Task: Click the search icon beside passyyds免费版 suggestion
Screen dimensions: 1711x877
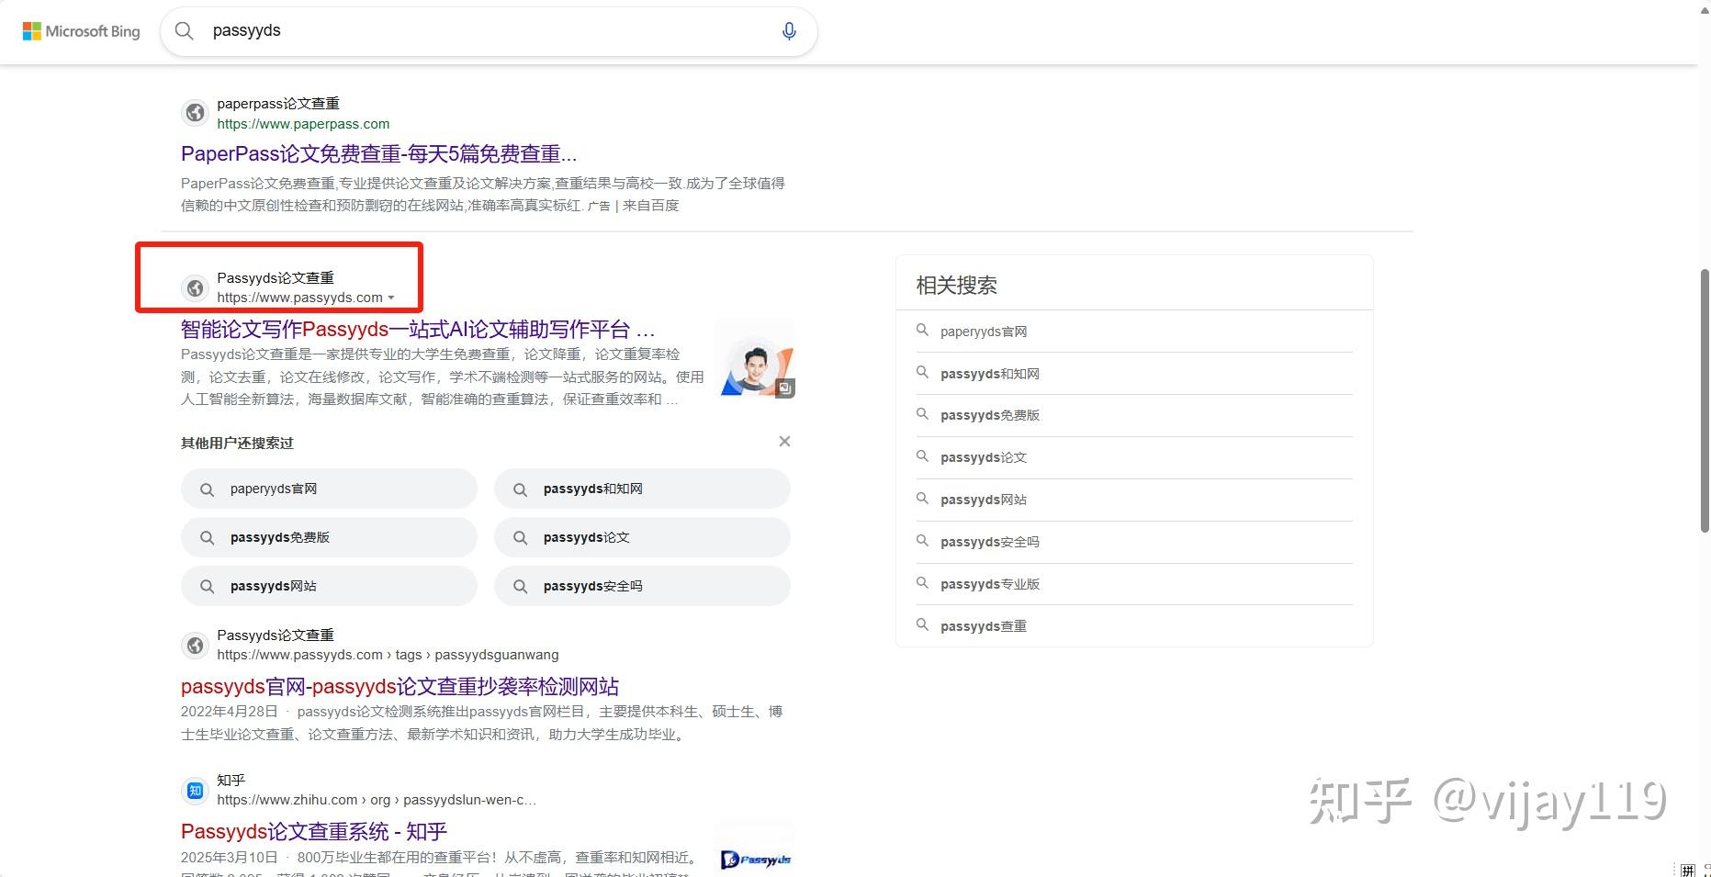Action: tap(207, 536)
